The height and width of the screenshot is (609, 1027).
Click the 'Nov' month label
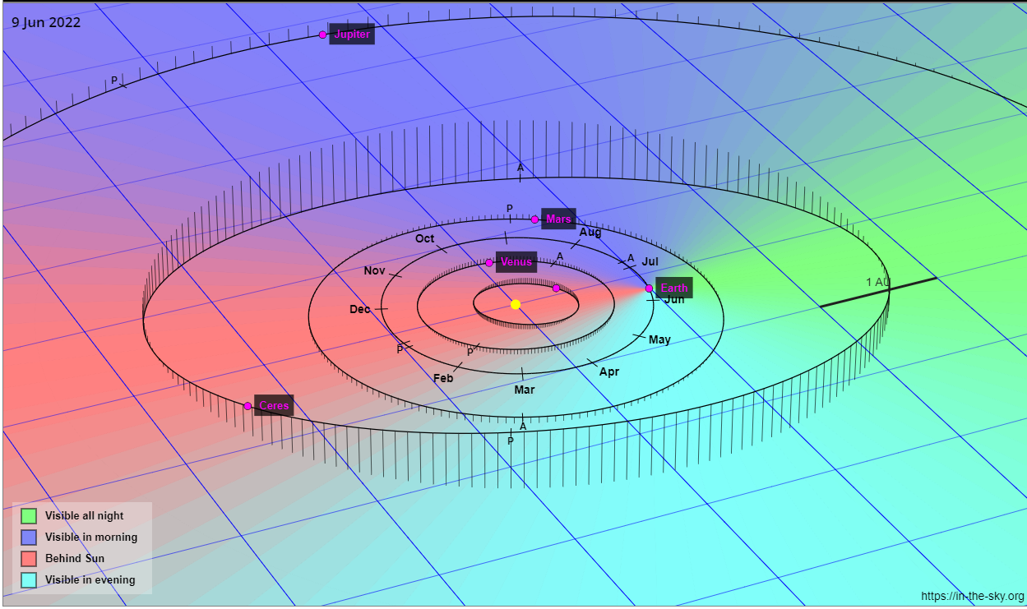point(374,271)
